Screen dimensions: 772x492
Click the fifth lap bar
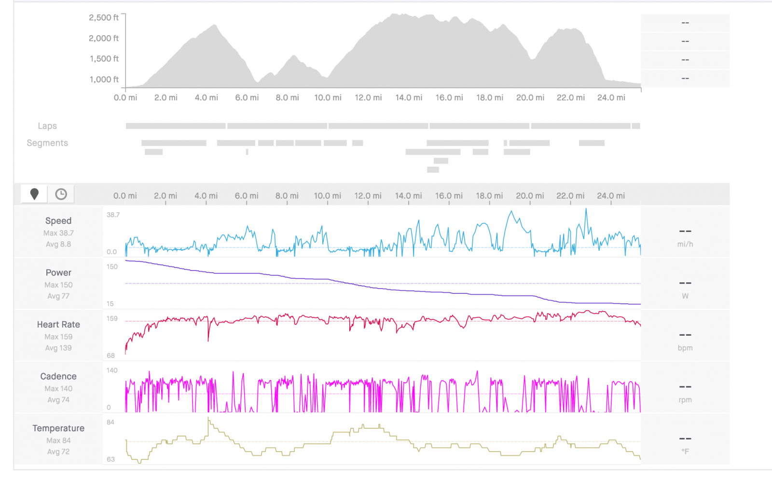(x=581, y=126)
